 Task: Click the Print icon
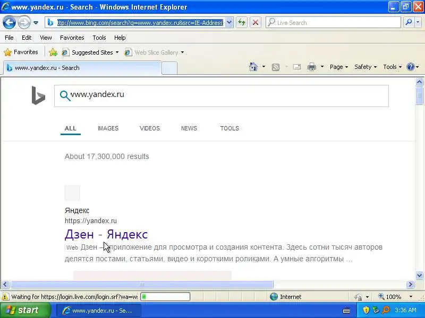[312, 67]
